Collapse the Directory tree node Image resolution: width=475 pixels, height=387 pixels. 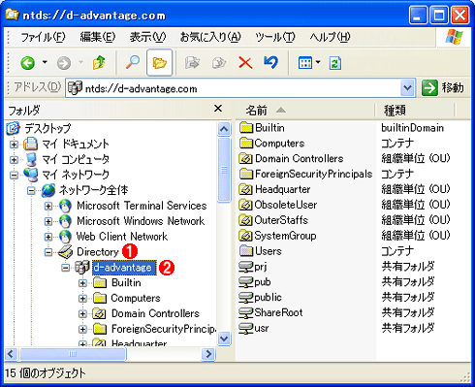(x=48, y=252)
